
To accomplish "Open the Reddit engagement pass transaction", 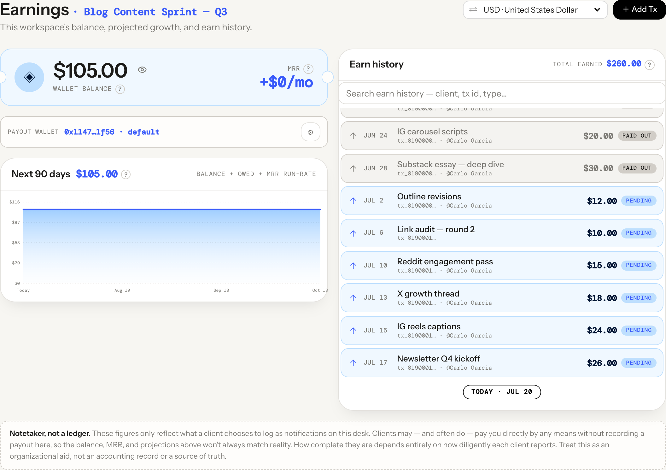I will click(502, 266).
